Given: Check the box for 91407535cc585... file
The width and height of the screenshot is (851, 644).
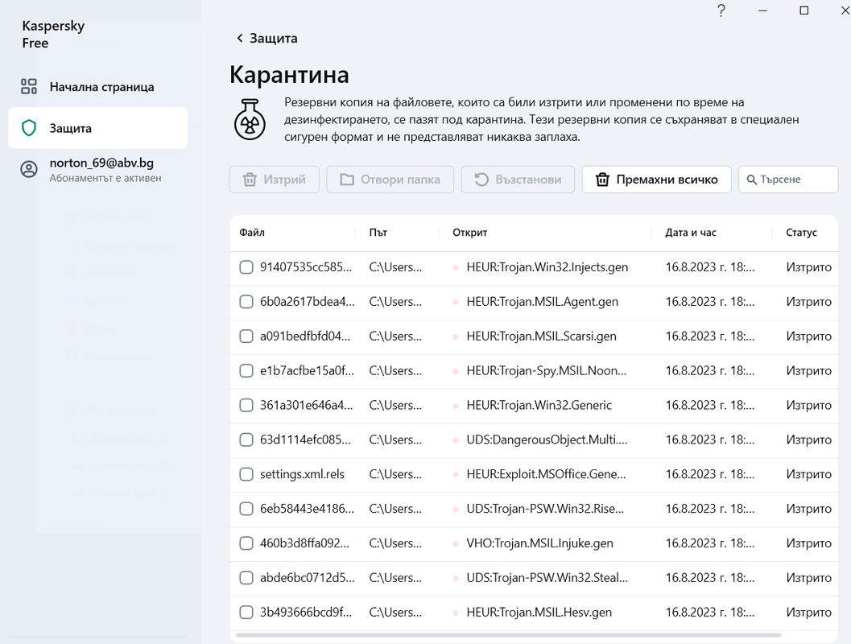Looking at the screenshot, I should click(x=246, y=267).
